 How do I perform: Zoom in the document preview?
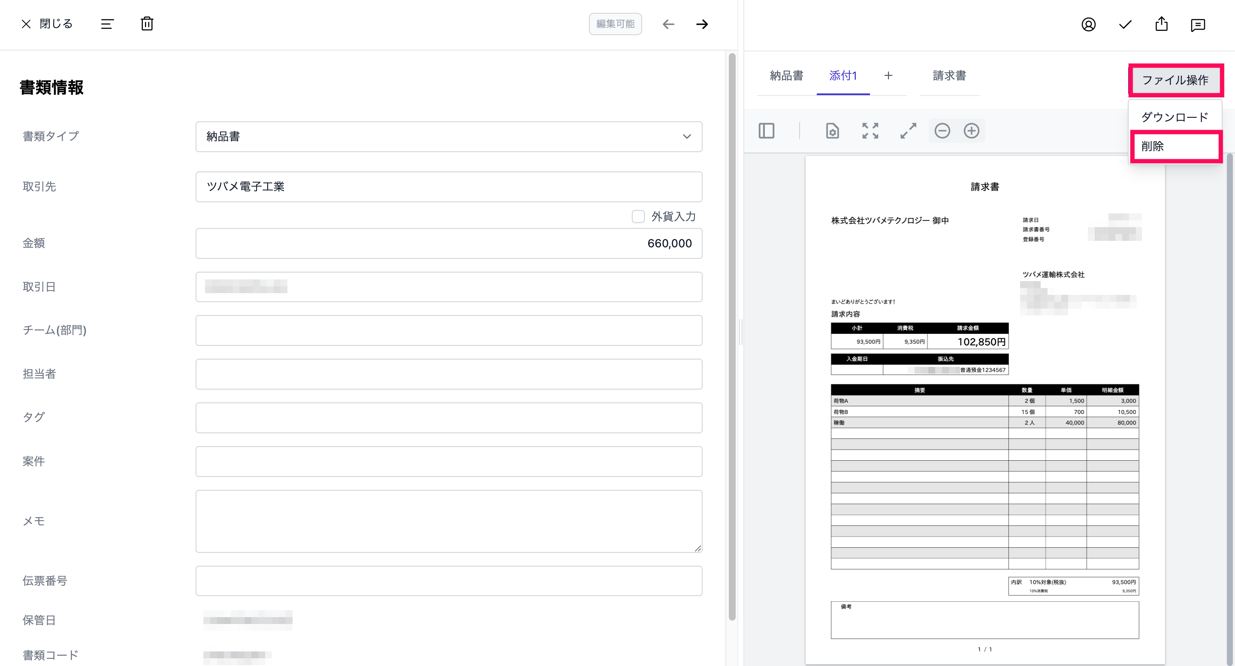[x=971, y=131]
